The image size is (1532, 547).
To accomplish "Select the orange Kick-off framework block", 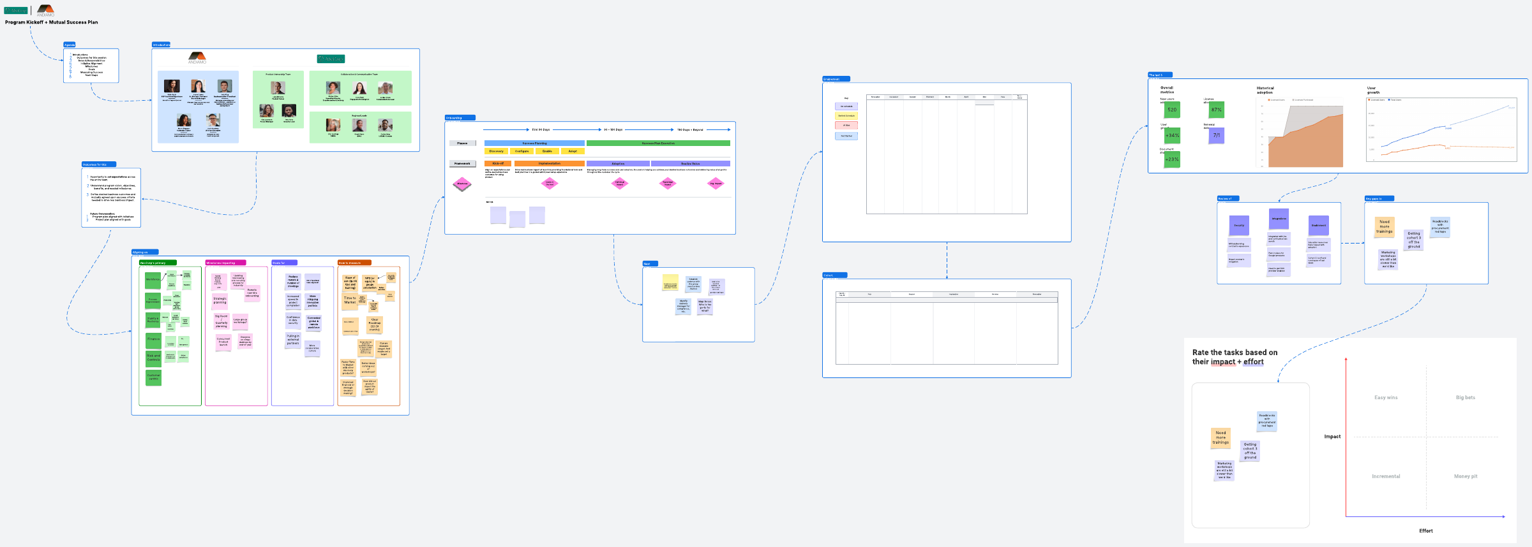I will coord(498,164).
